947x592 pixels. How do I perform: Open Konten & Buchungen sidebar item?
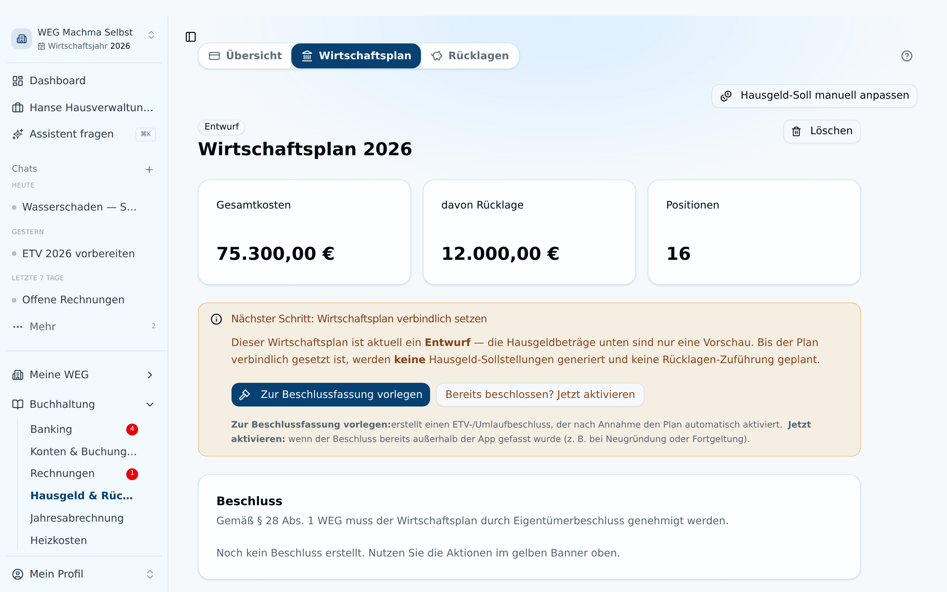(83, 452)
